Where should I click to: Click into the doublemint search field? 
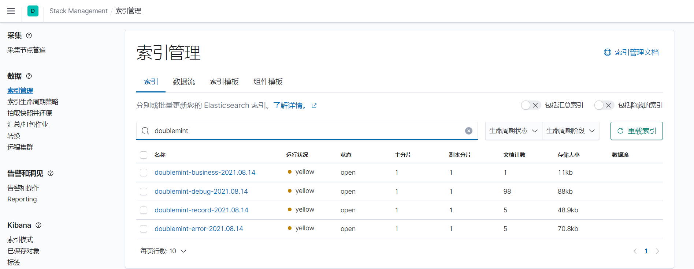pyautogui.click(x=304, y=131)
